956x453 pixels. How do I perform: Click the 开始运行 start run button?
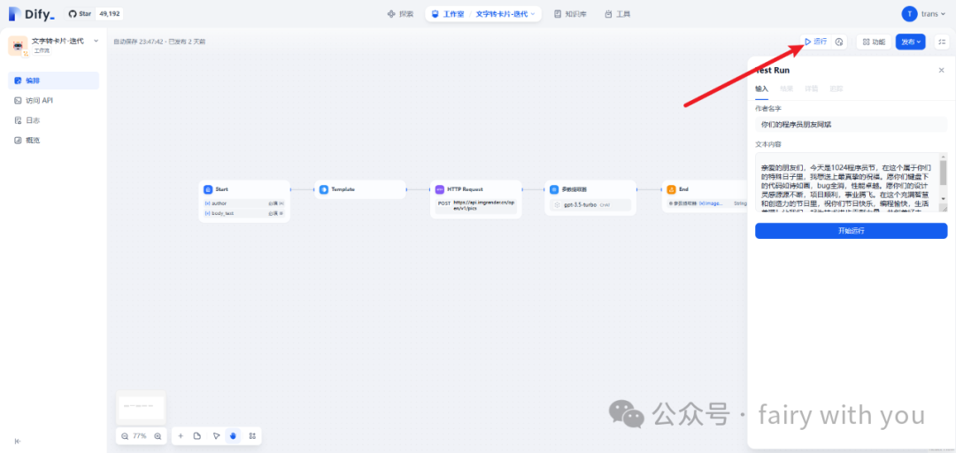[x=851, y=231]
